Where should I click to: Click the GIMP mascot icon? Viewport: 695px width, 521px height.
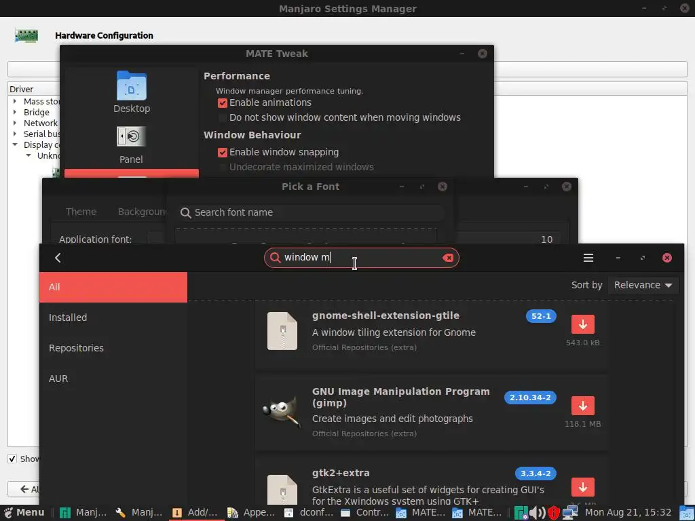(x=281, y=412)
